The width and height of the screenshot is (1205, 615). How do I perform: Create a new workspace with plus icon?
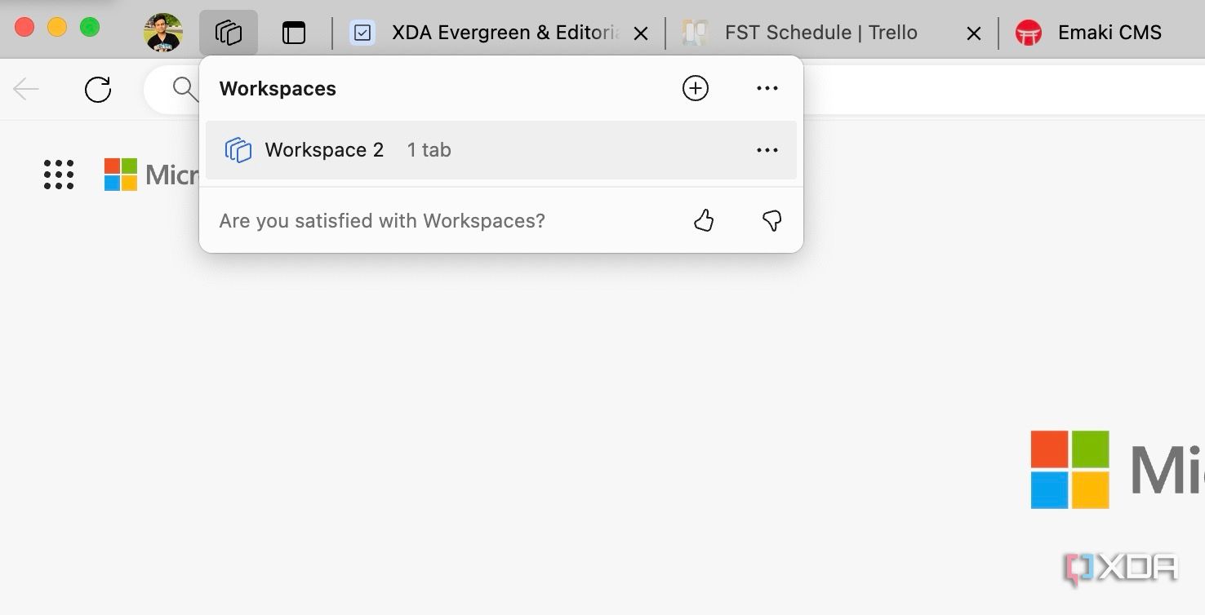[x=695, y=88]
